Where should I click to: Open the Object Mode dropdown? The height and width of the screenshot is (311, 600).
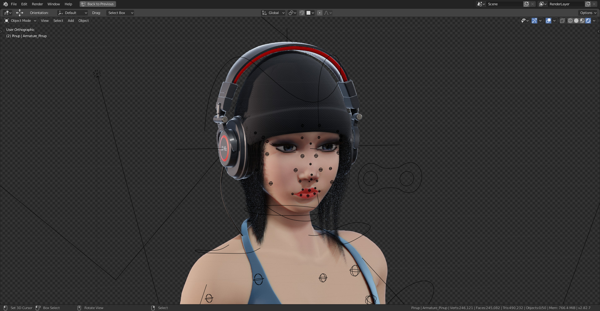[x=20, y=21]
